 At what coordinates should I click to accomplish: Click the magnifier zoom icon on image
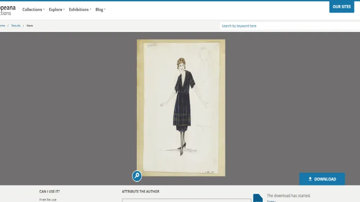tap(137, 176)
